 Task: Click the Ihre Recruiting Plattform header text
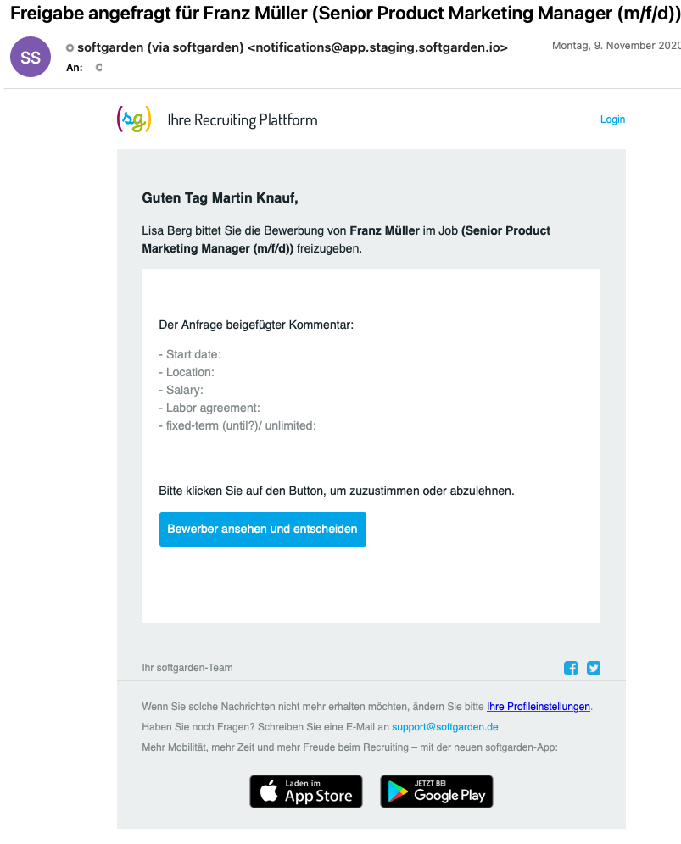[243, 119]
